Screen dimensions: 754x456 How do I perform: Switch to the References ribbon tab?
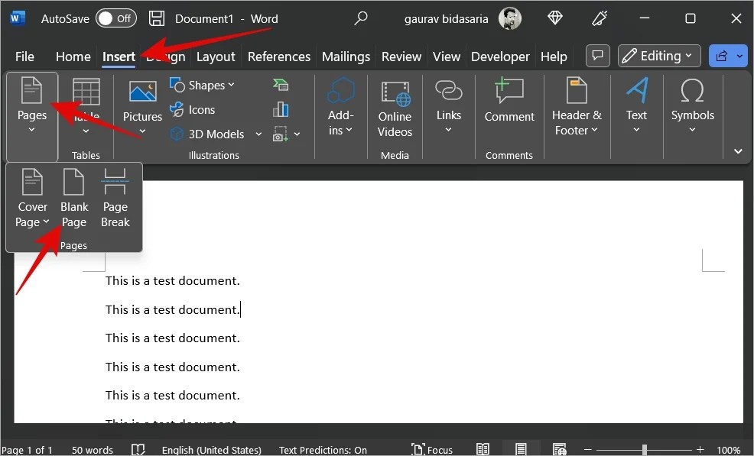(278, 56)
